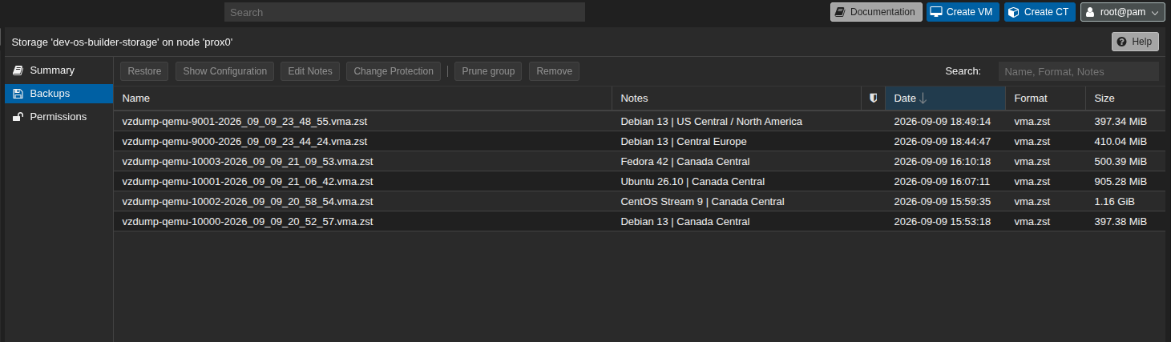
Task: Click the Show Configuration button
Action: (x=225, y=71)
